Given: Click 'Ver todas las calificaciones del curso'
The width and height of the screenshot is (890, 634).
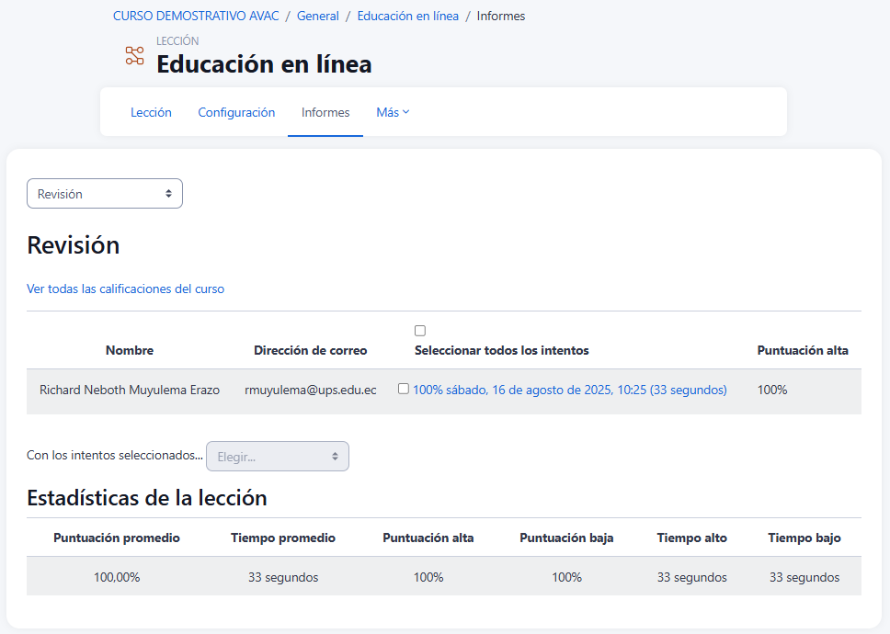Looking at the screenshot, I should [126, 289].
